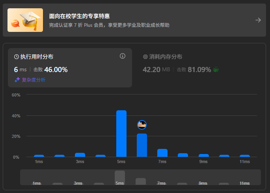Click the 40% y-axis label

16,116
